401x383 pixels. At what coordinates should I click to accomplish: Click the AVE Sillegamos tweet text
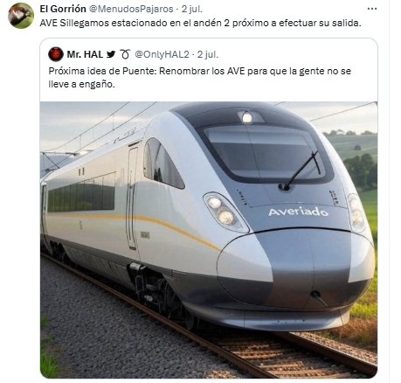[x=200, y=23]
